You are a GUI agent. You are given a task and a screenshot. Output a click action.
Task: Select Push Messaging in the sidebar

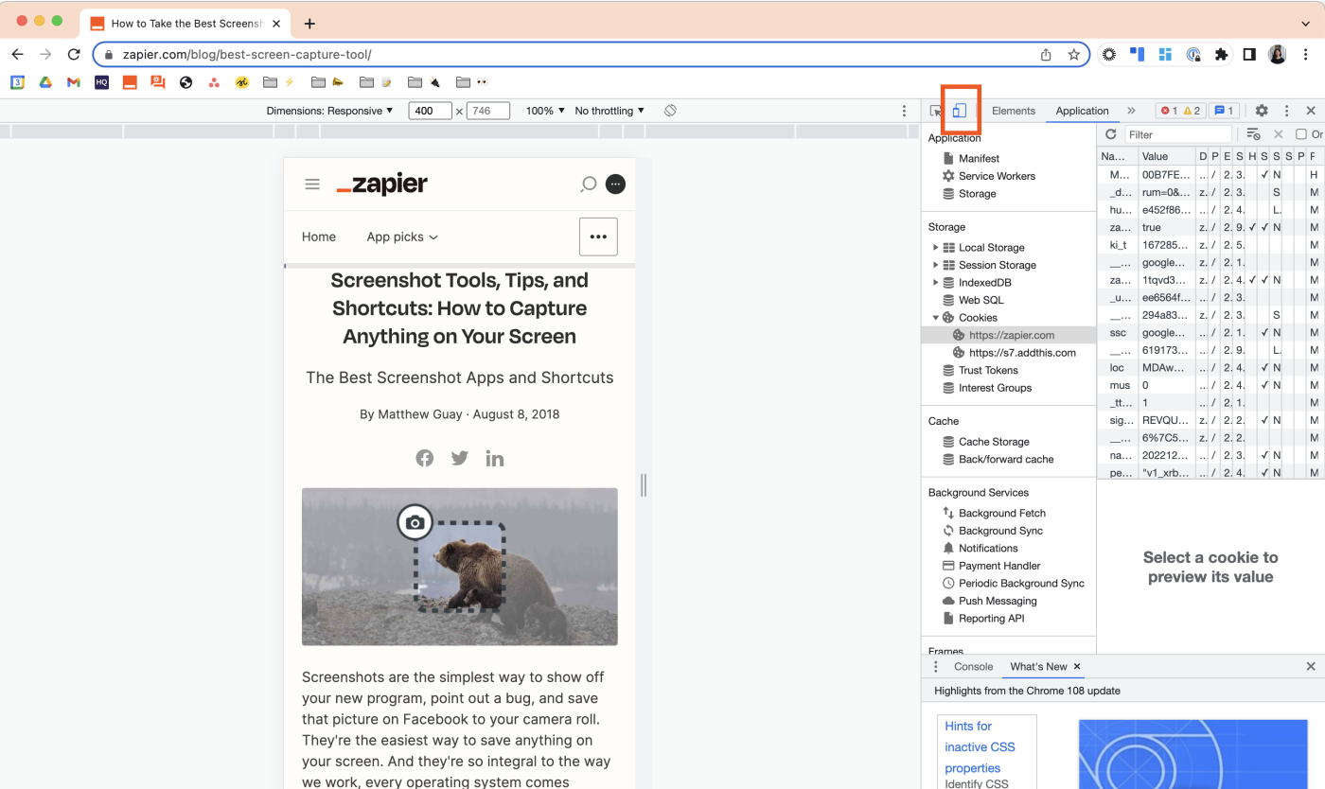click(x=998, y=601)
